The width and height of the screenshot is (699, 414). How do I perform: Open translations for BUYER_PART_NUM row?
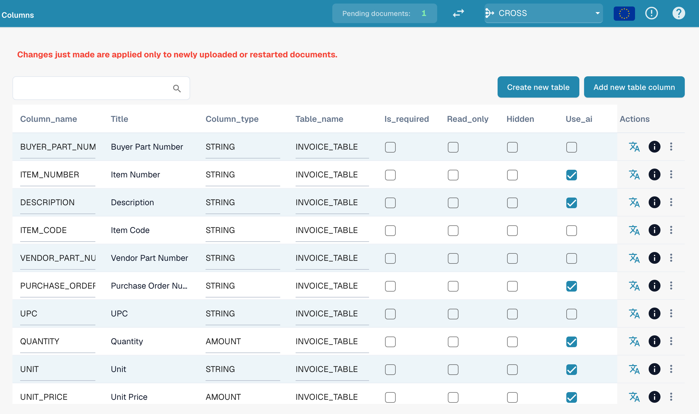click(x=634, y=147)
